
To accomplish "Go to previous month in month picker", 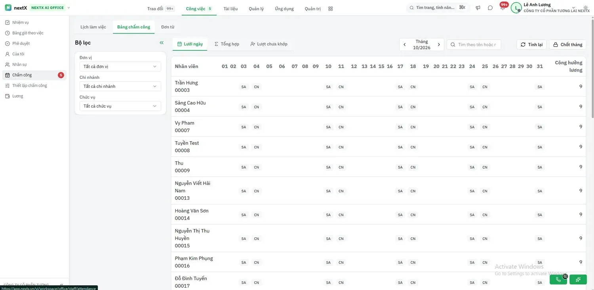I will (x=404, y=45).
